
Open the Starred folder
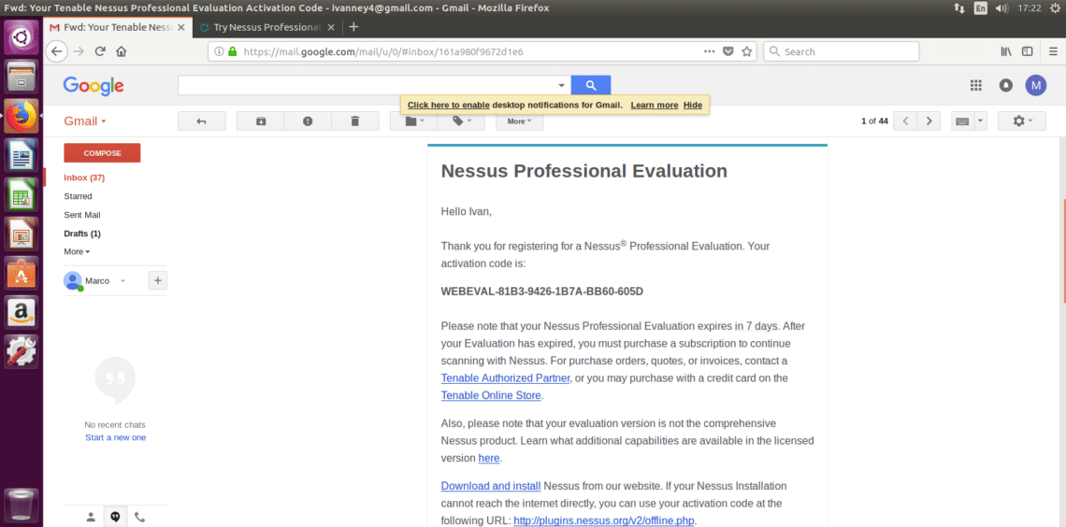pos(79,196)
